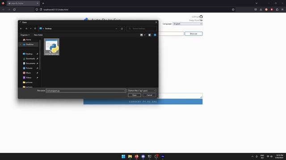Expand the File name history dropdown

tap(125, 91)
